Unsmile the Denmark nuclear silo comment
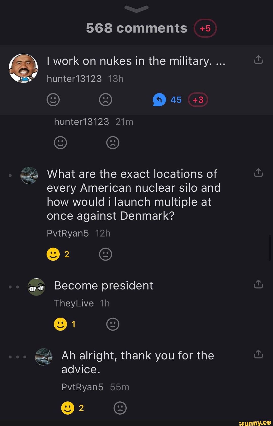This screenshot has height=426, width=273. click(105, 254)
